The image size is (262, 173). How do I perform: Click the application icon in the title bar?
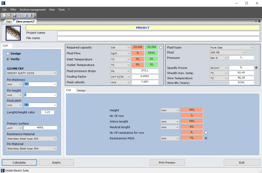(x=3, y=3)
